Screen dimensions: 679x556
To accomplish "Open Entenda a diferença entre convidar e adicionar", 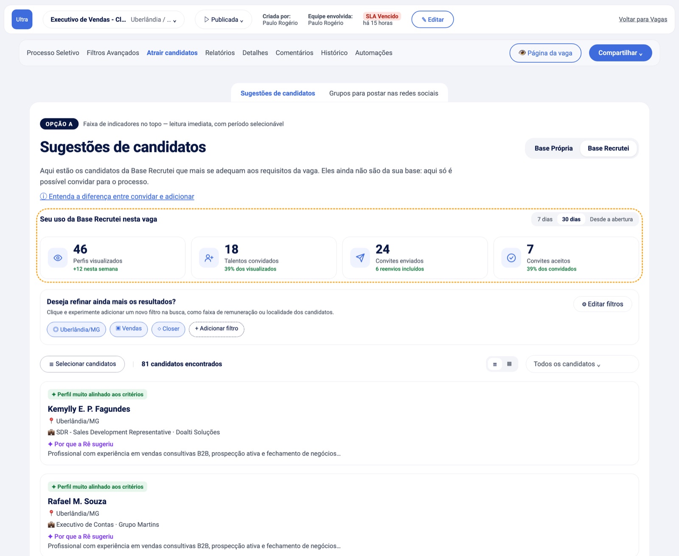I will 117,196.
